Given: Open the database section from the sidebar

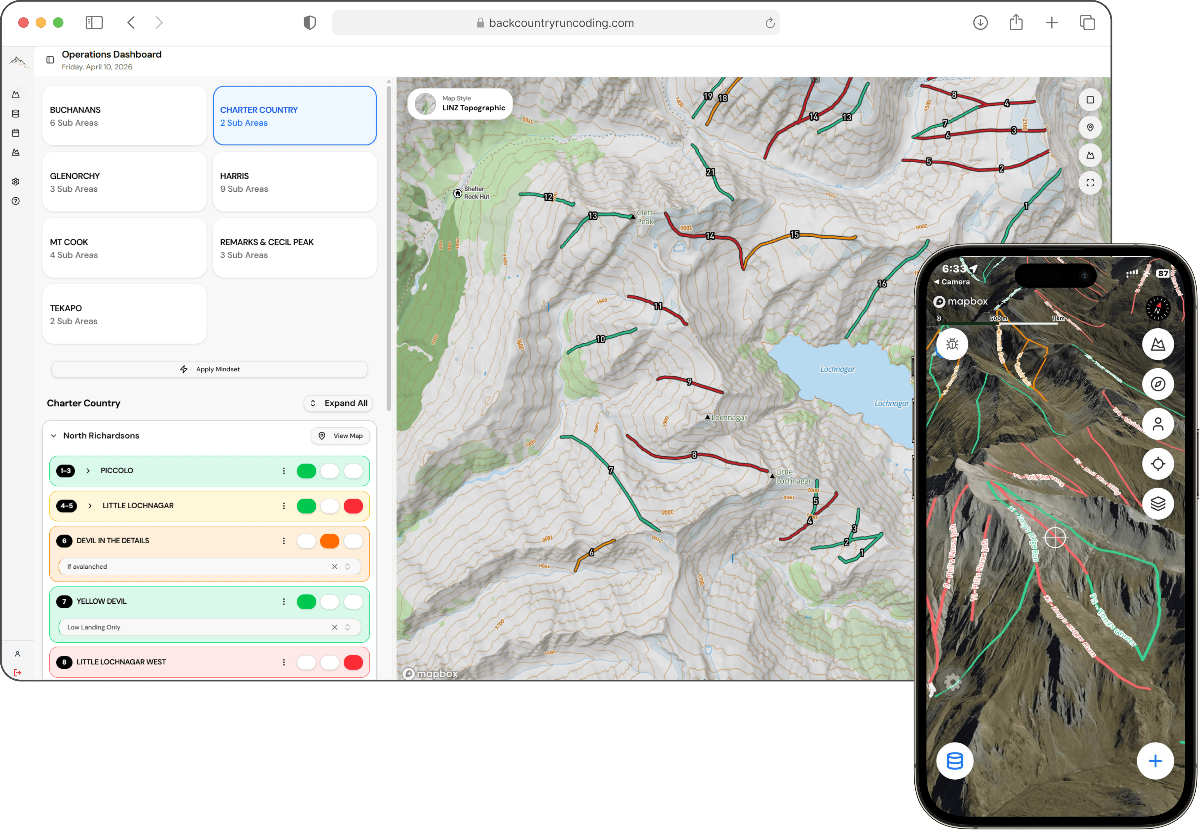Looking at the screenshot, I should [16, 113].
